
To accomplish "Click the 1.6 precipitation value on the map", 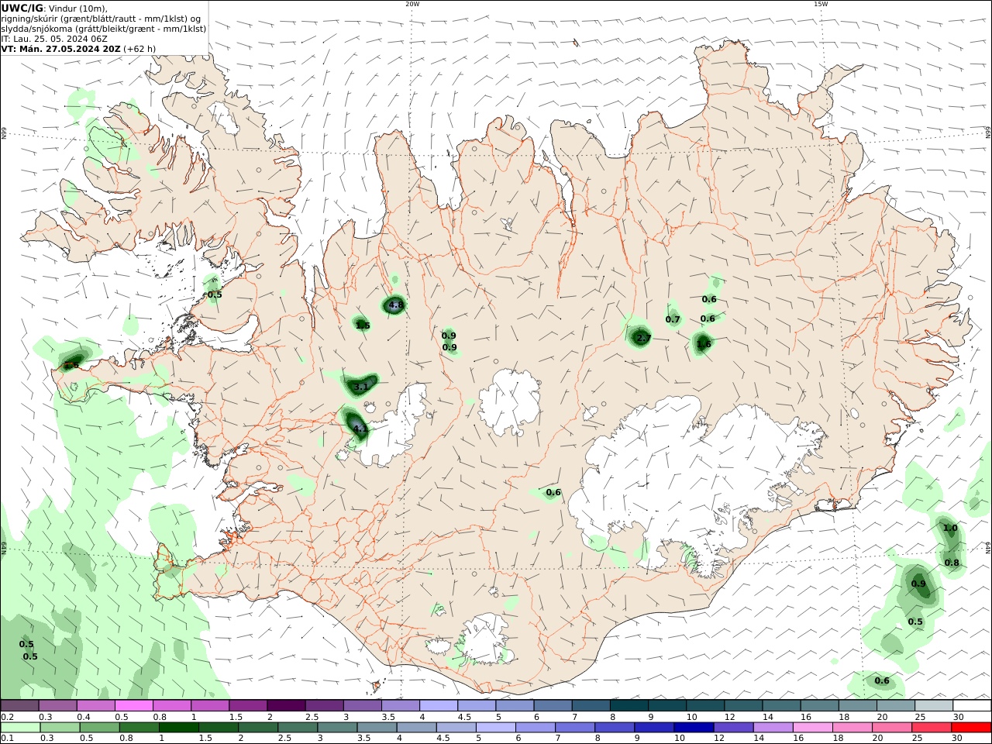I will coord(704,344).
